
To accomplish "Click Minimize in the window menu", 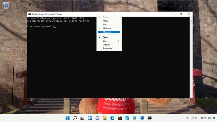I will tap(109, 28).
